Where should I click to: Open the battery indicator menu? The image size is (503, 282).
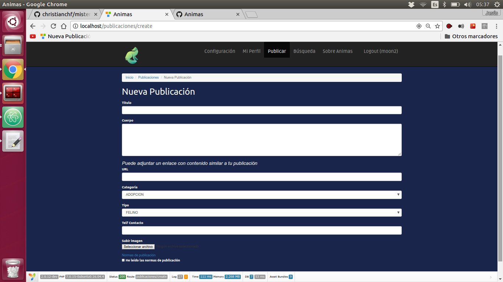point(455,4)
